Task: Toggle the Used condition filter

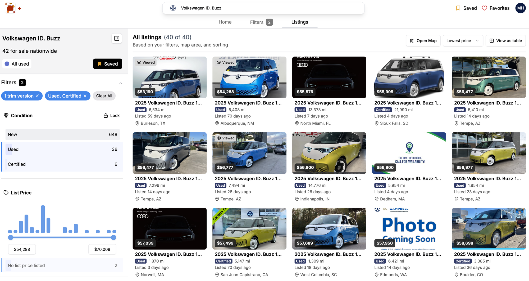Action: pyautogui.click(x=62, y=149)
